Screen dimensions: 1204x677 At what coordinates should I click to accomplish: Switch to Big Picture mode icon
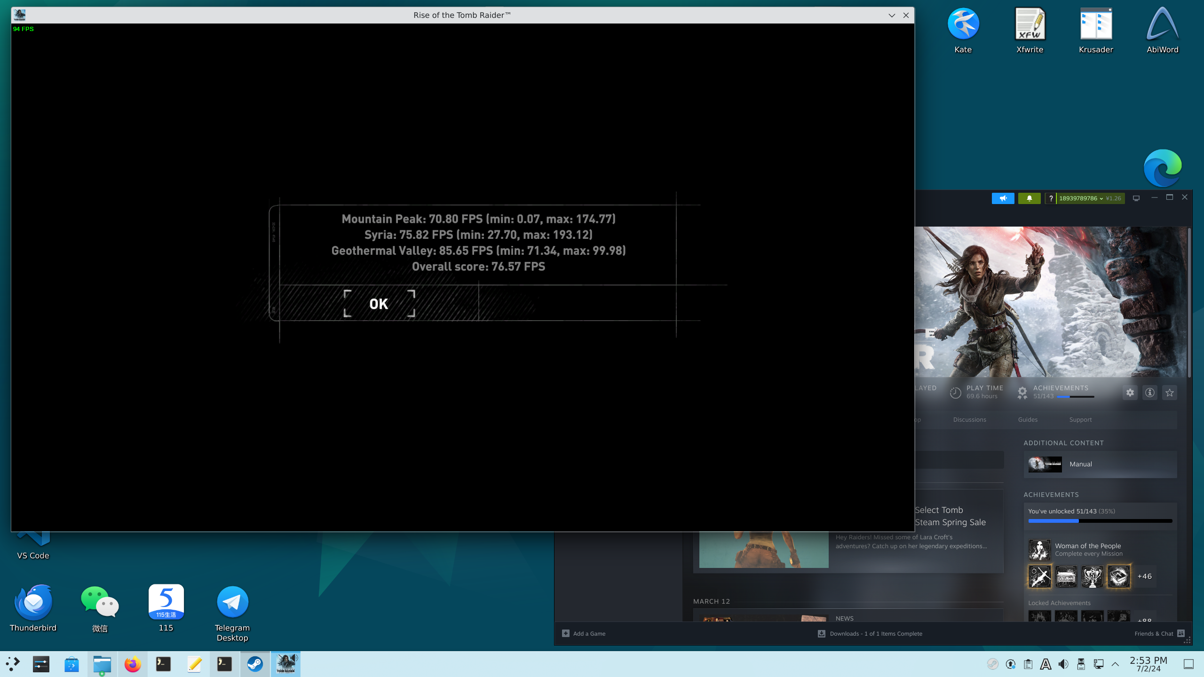[x=1136, y=198]
